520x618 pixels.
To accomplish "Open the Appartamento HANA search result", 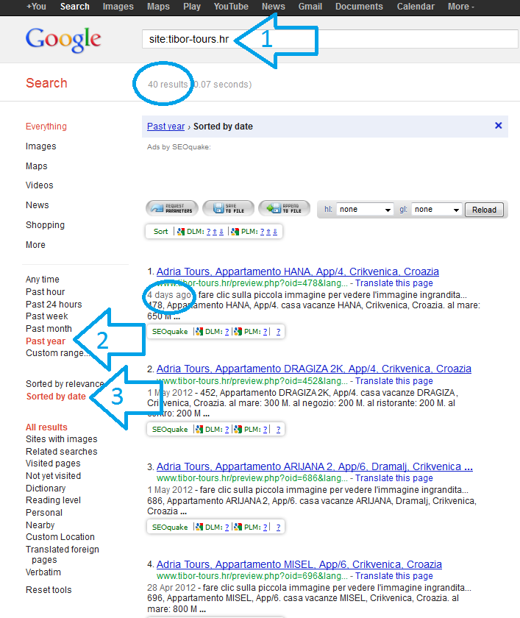I will [297, 271].
